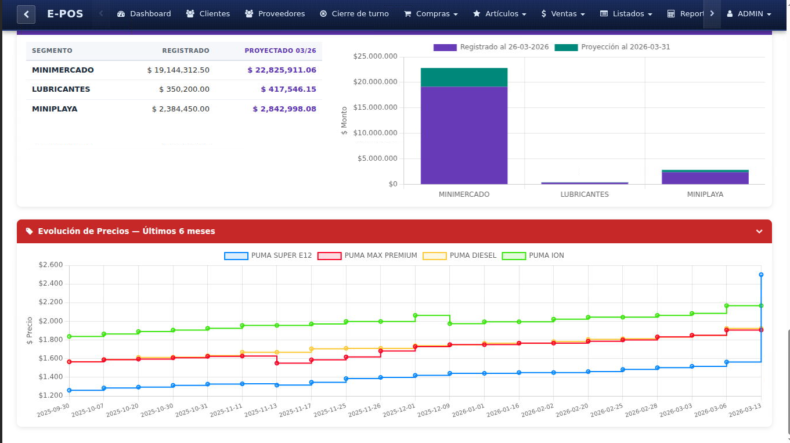Screen dimensions: 790x443
Task: Click the Dashboard globe icon
Action: [122, 14]
